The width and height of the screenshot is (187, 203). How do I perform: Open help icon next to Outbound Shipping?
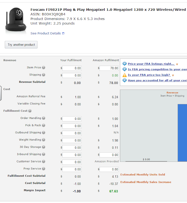pyautogui.click(x=44, y=133)
